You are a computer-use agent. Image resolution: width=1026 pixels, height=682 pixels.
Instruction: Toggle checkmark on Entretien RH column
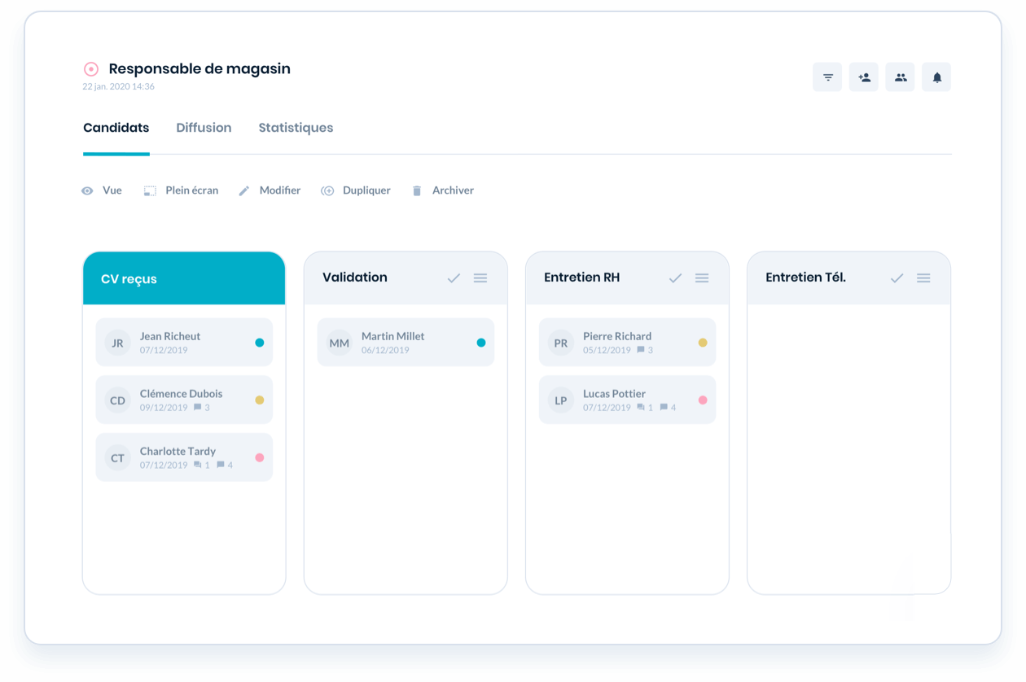pyautogui.click(x=675, y=278)
